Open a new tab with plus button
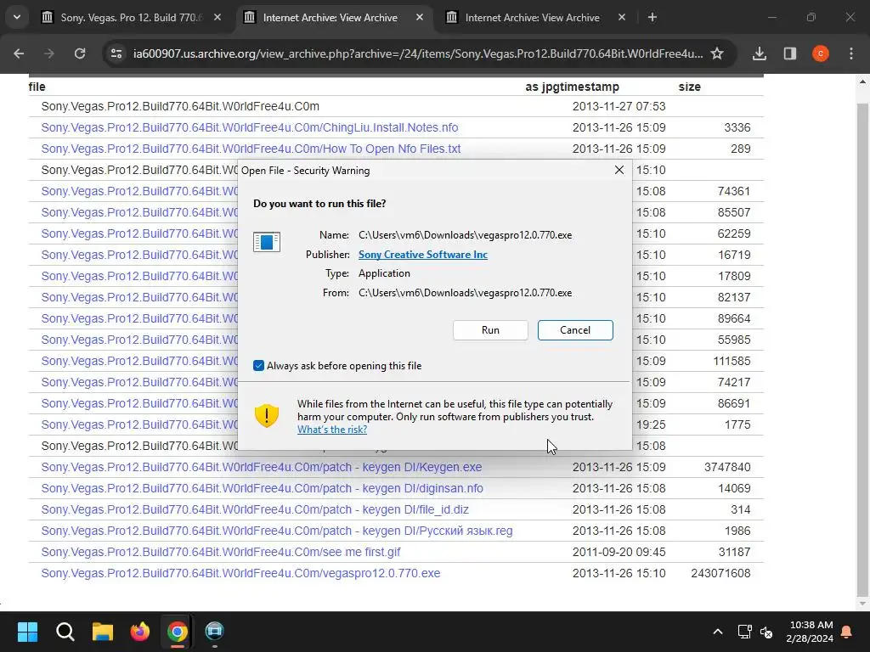This screenshot has height=652, width=870. pos(652,17)
